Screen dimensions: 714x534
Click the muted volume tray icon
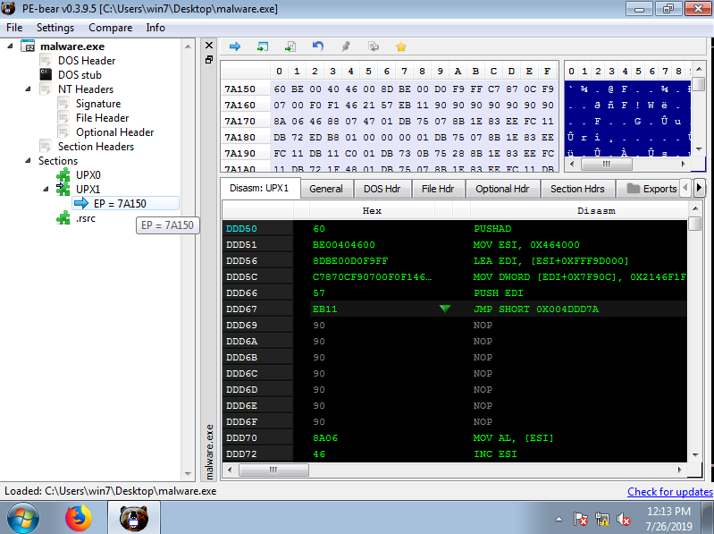(x=623, y=519)
